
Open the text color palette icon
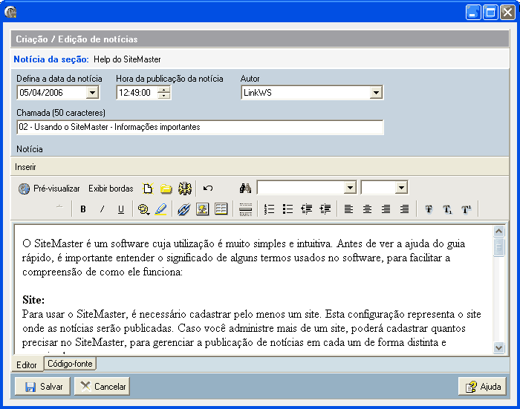click(x=143, y=209)
